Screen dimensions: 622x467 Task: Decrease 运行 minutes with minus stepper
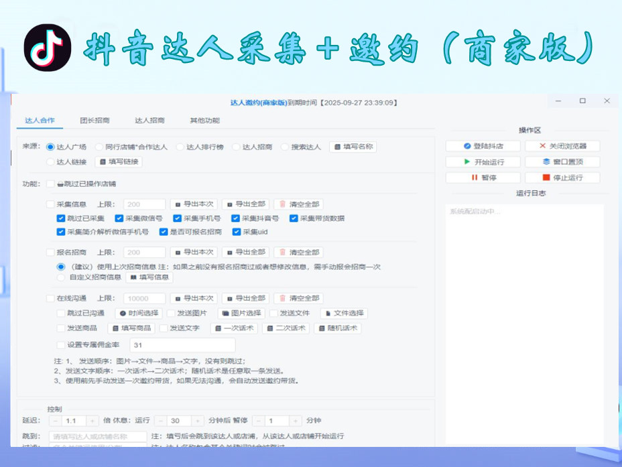pyautogui.click(x=160, y=421)
